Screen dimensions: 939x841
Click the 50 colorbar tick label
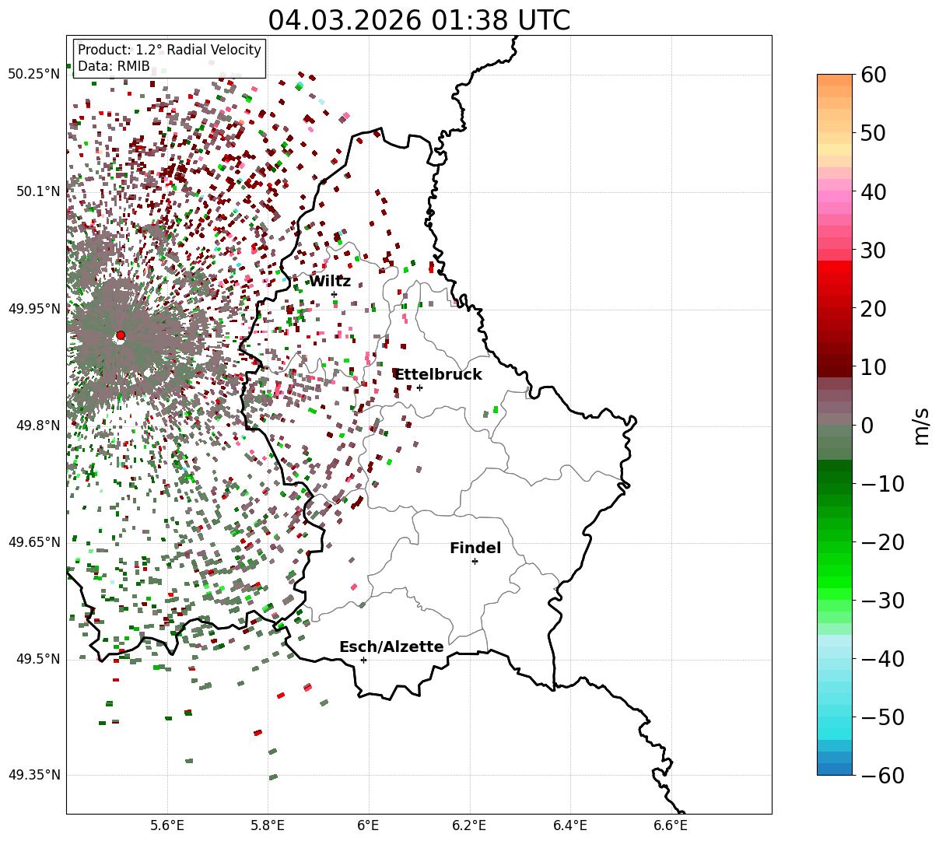coord(873,133)
